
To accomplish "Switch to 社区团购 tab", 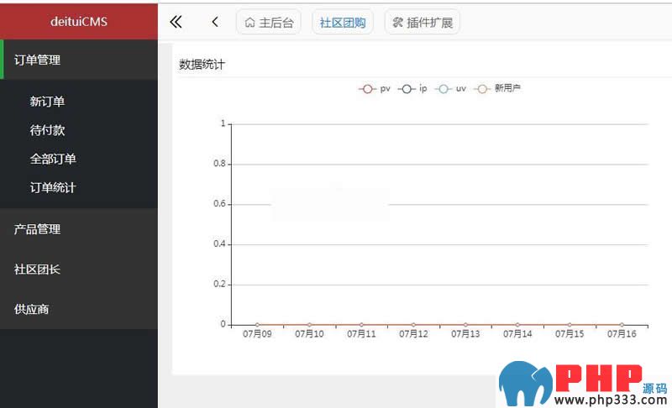I will (x=343, y=22).
